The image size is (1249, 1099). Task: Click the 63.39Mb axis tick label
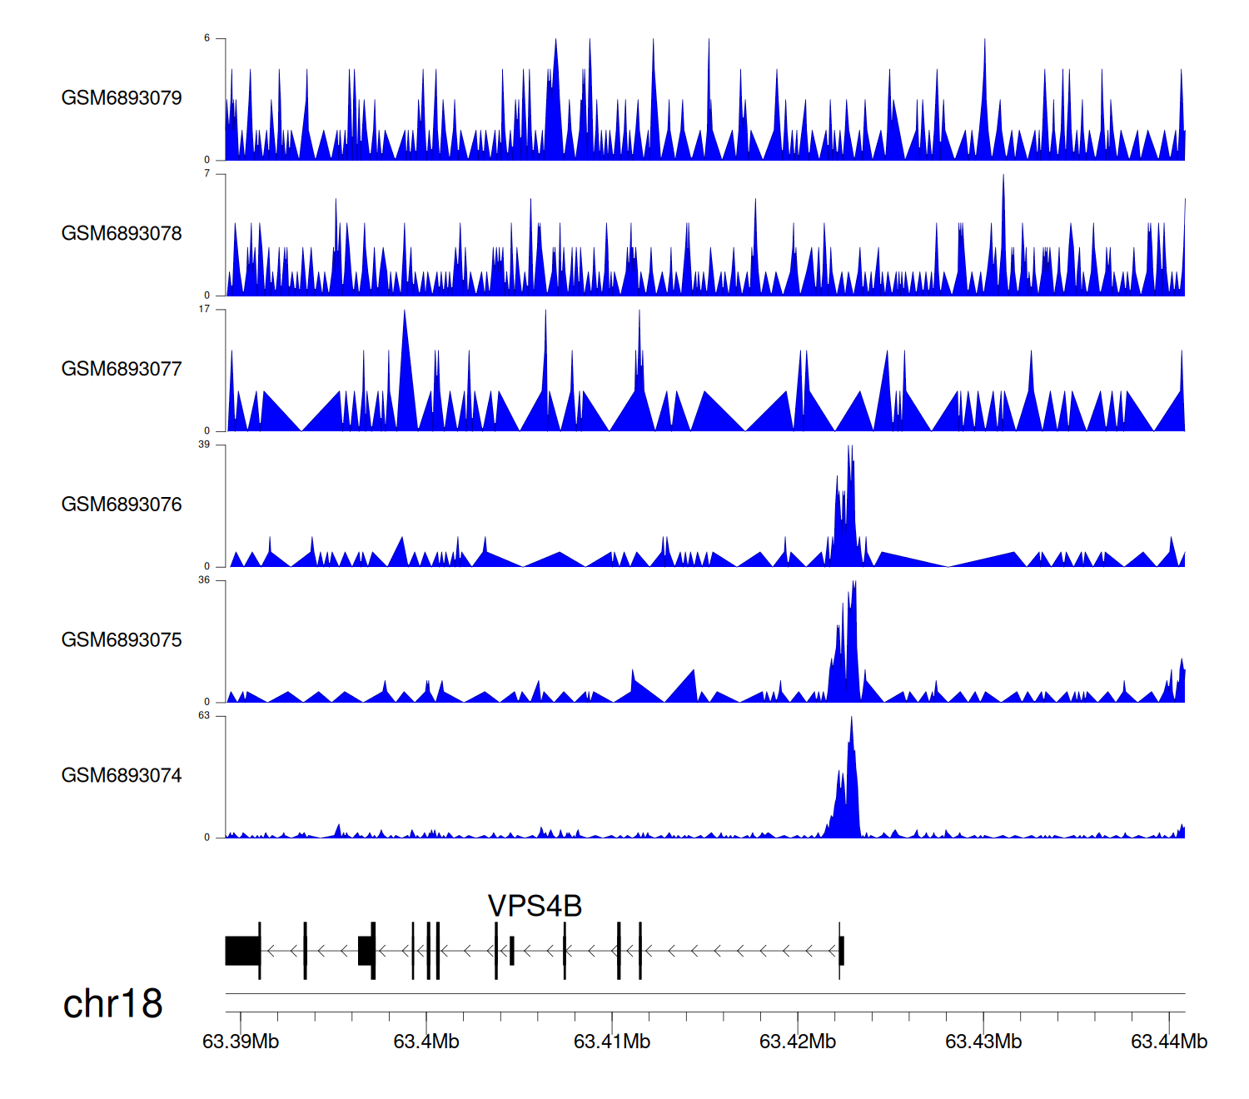click(241, 1042)
